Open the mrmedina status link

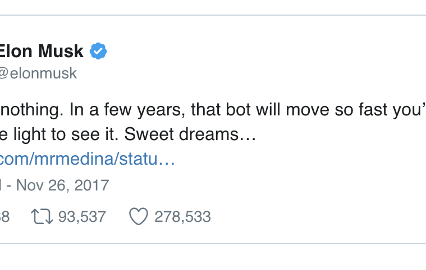(87, 159)
